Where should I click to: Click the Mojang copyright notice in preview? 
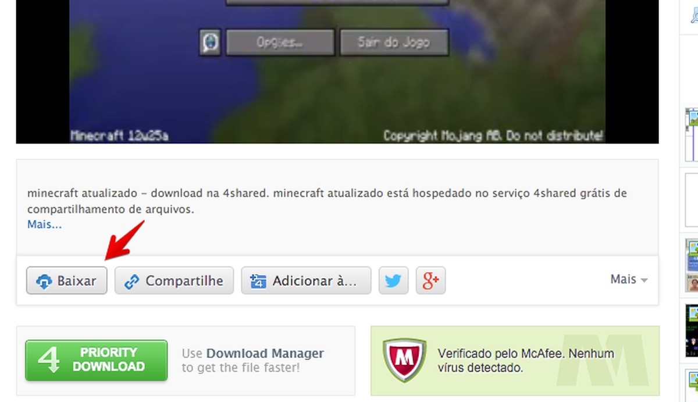(493, 136)
